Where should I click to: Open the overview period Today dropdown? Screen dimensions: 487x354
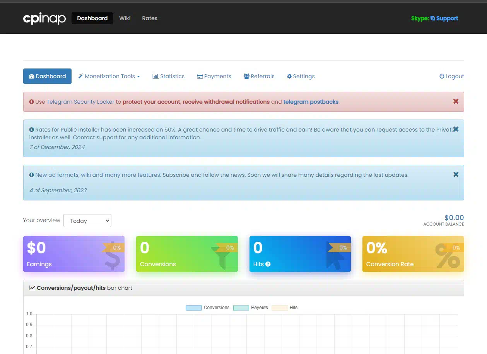(87, 221)
